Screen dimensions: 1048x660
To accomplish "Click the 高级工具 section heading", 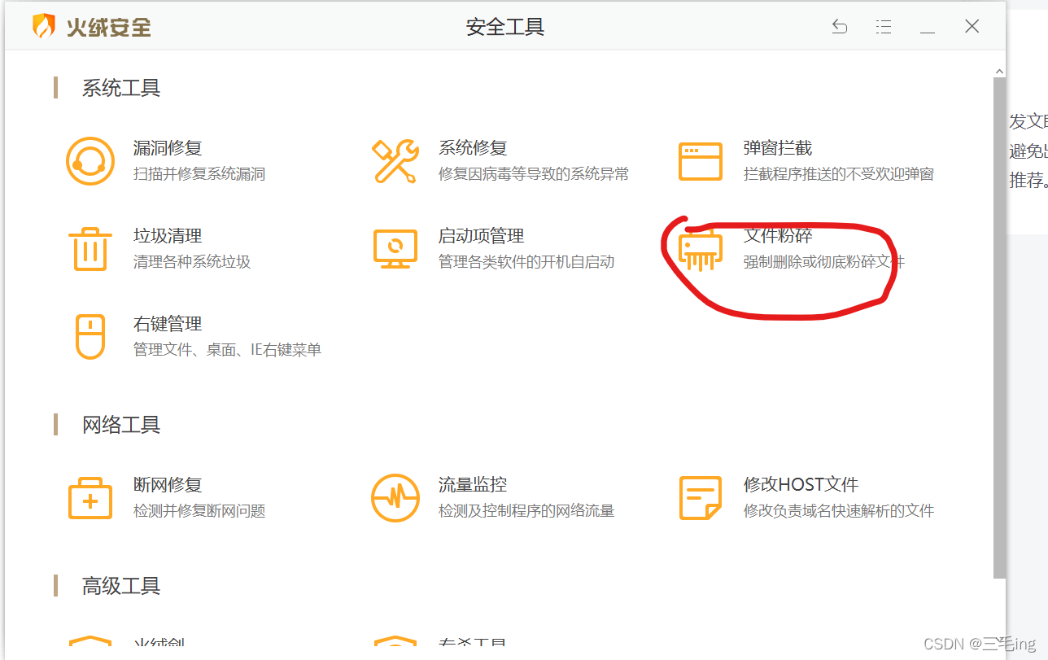I will click(x=121, y=586).
